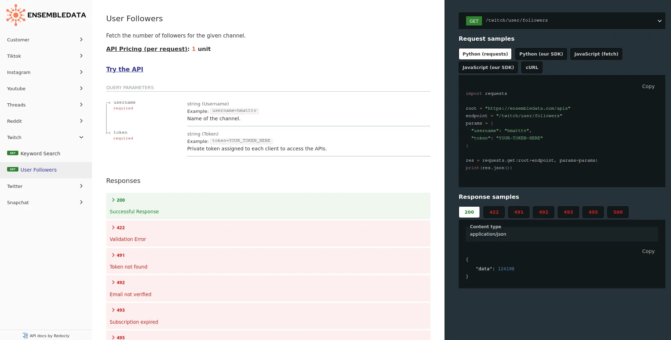Viewport: 671px width, 340px height.
Task: Select the cURL sample tab
Action: (x=532, y=67)
